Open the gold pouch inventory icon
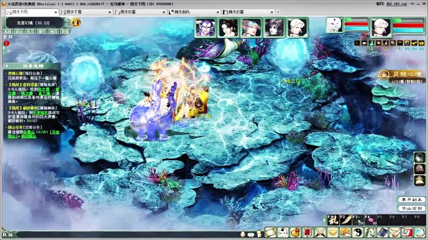428x240 pixels. point(295,233)
